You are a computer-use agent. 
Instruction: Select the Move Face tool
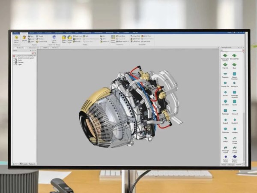(x=135, y=36)
